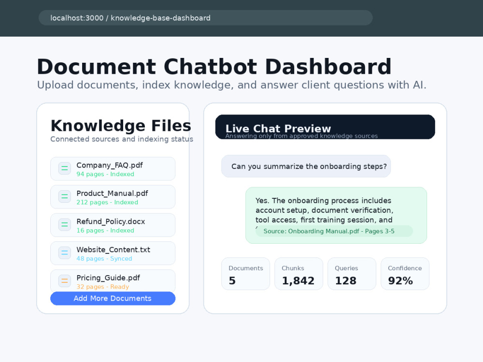483x362 pixels.
Task: Click the '48 pages - Synced' status
Action: coord(104,259)
